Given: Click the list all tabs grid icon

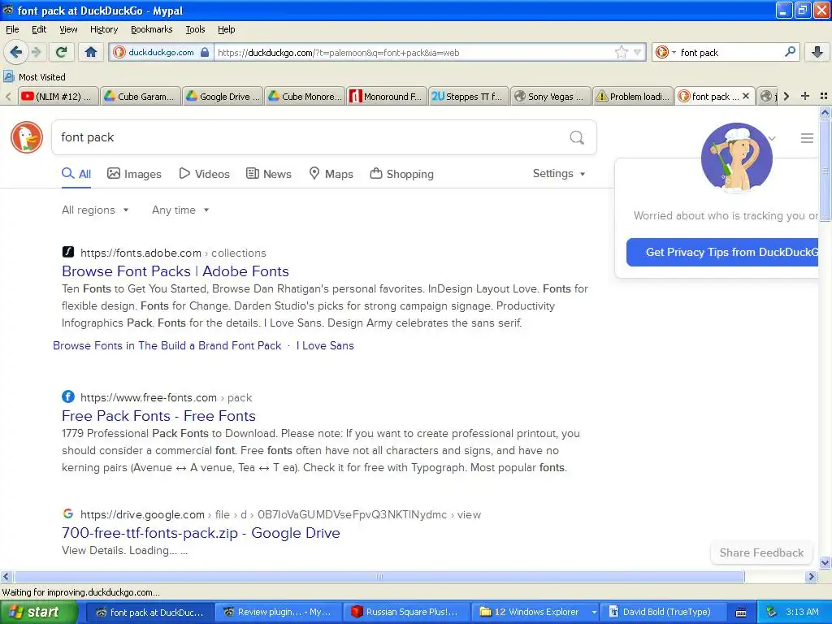Looking at the screenshot, I should pyautogui.click(x=824, y=96).
